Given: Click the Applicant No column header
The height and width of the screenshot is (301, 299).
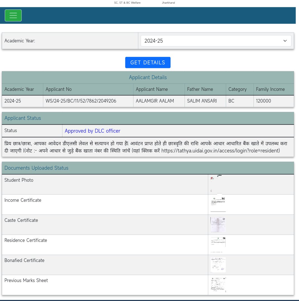Looking at the screenshot, I should pyautogui.click(x=59, y=89).
